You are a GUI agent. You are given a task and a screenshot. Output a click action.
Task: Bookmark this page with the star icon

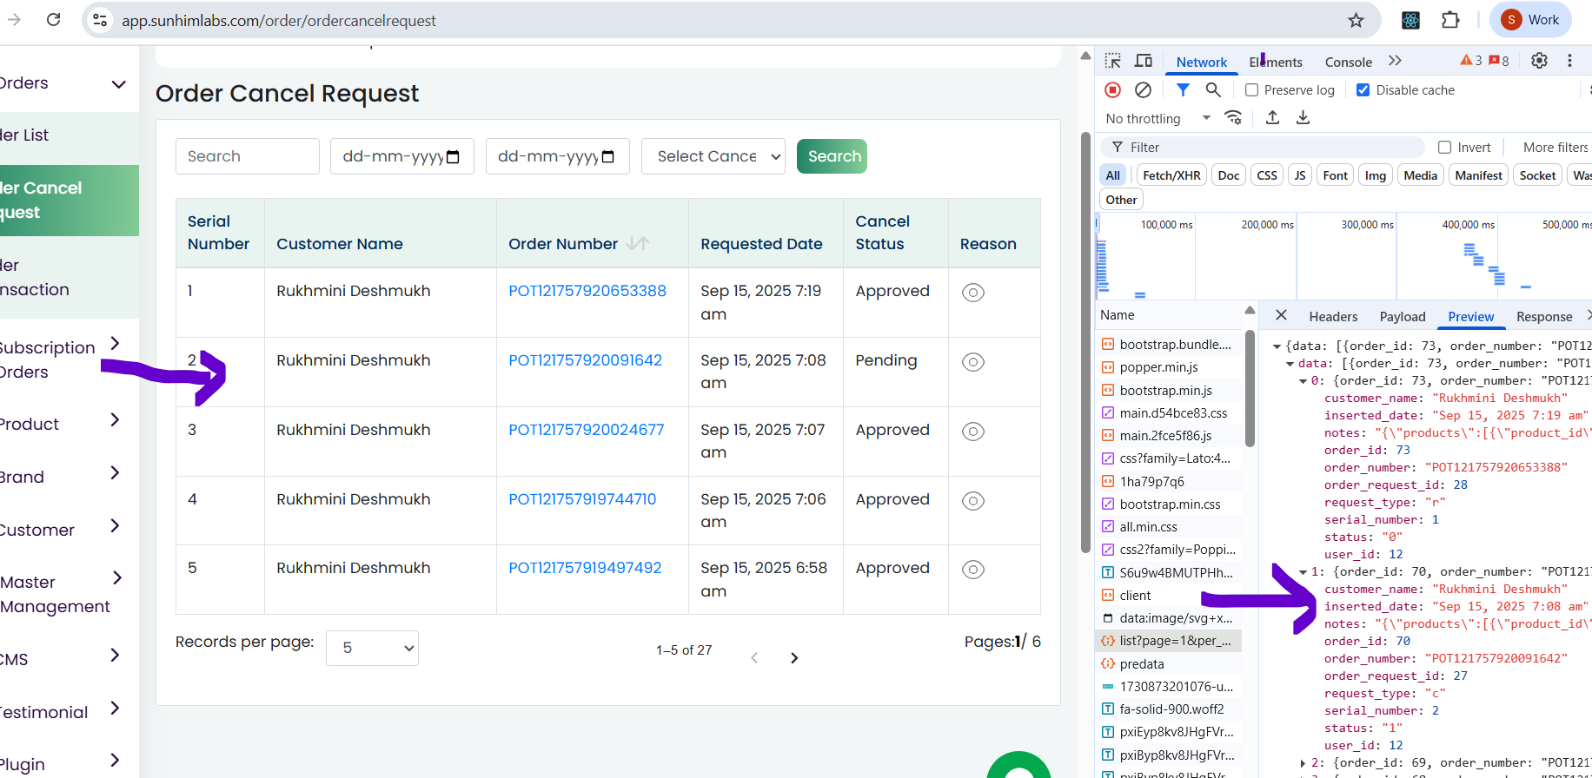[1356, 20]
